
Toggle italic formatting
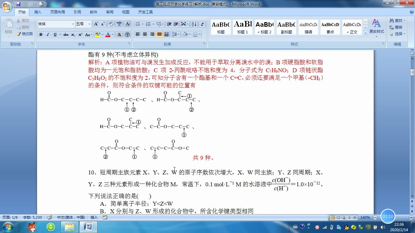[x=48, y=35]
